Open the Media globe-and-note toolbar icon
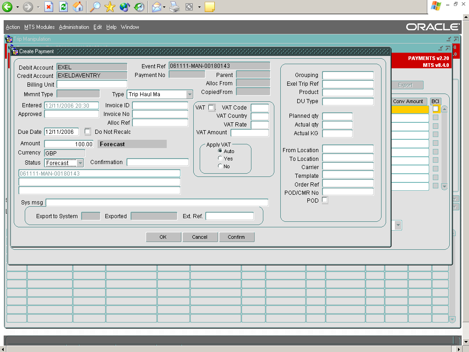 125,7
